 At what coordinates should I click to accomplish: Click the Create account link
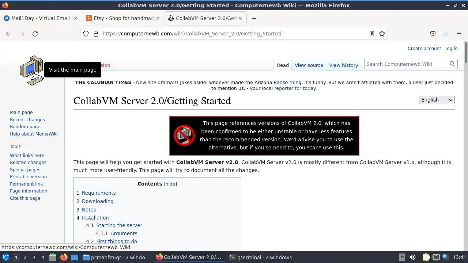point(424,48)
